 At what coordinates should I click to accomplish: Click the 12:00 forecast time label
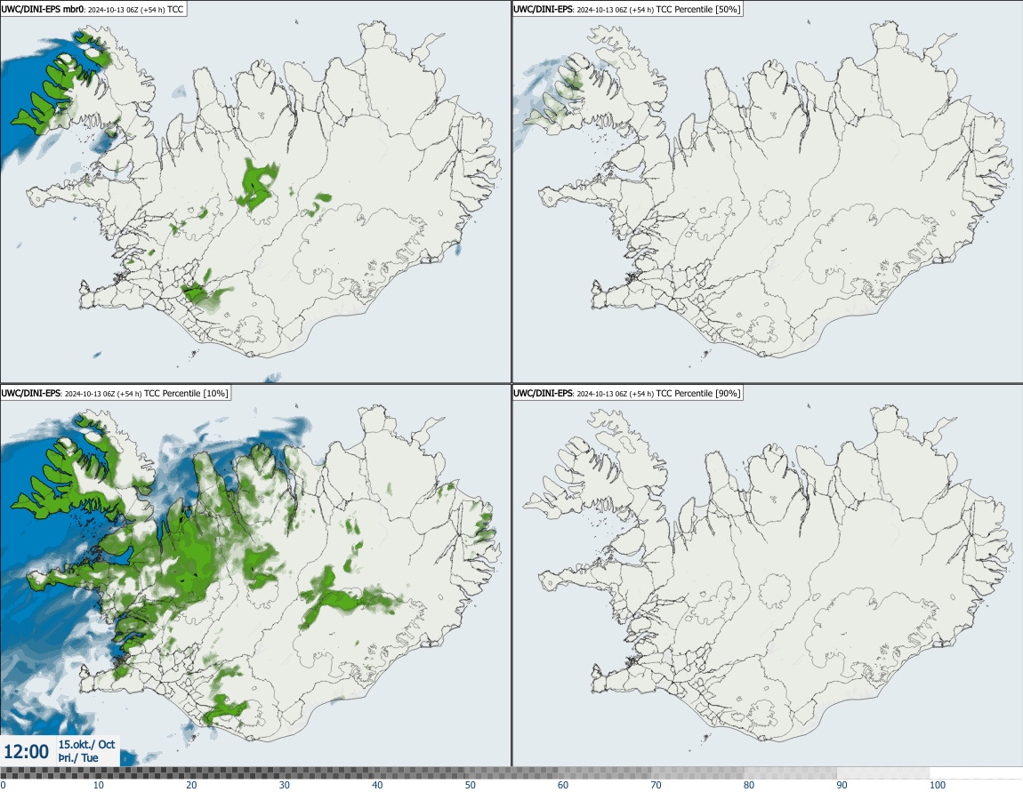[26, 752]
